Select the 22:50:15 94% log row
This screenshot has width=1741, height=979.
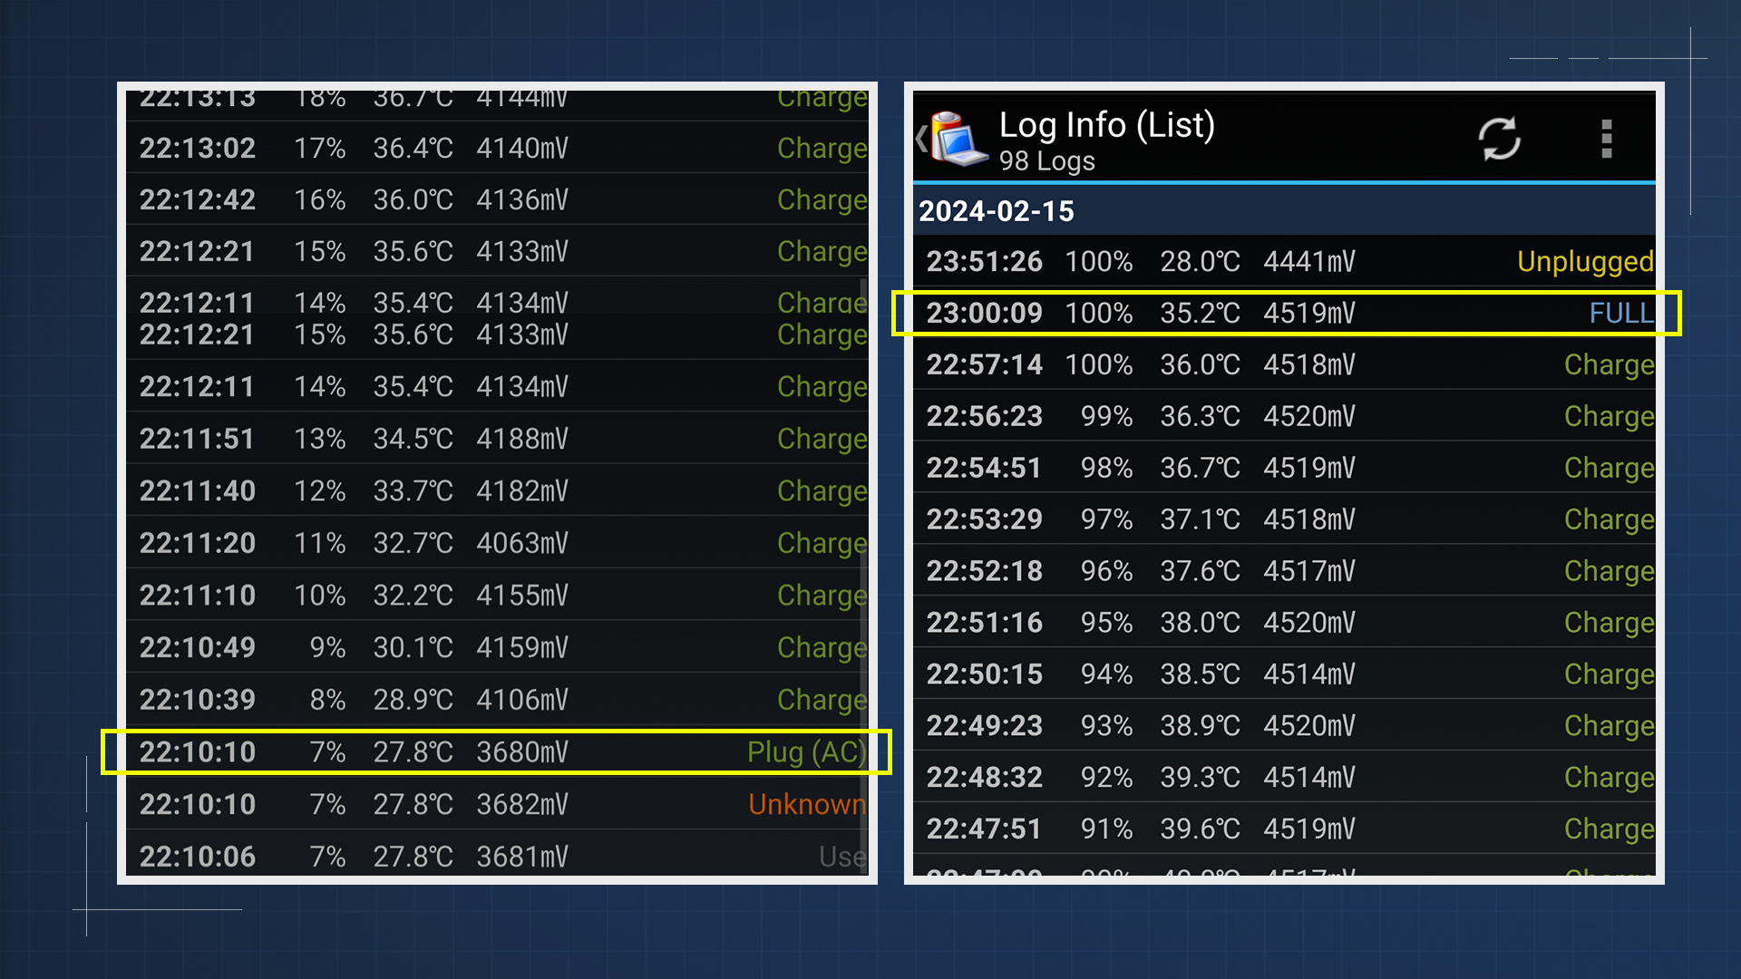1284,674
